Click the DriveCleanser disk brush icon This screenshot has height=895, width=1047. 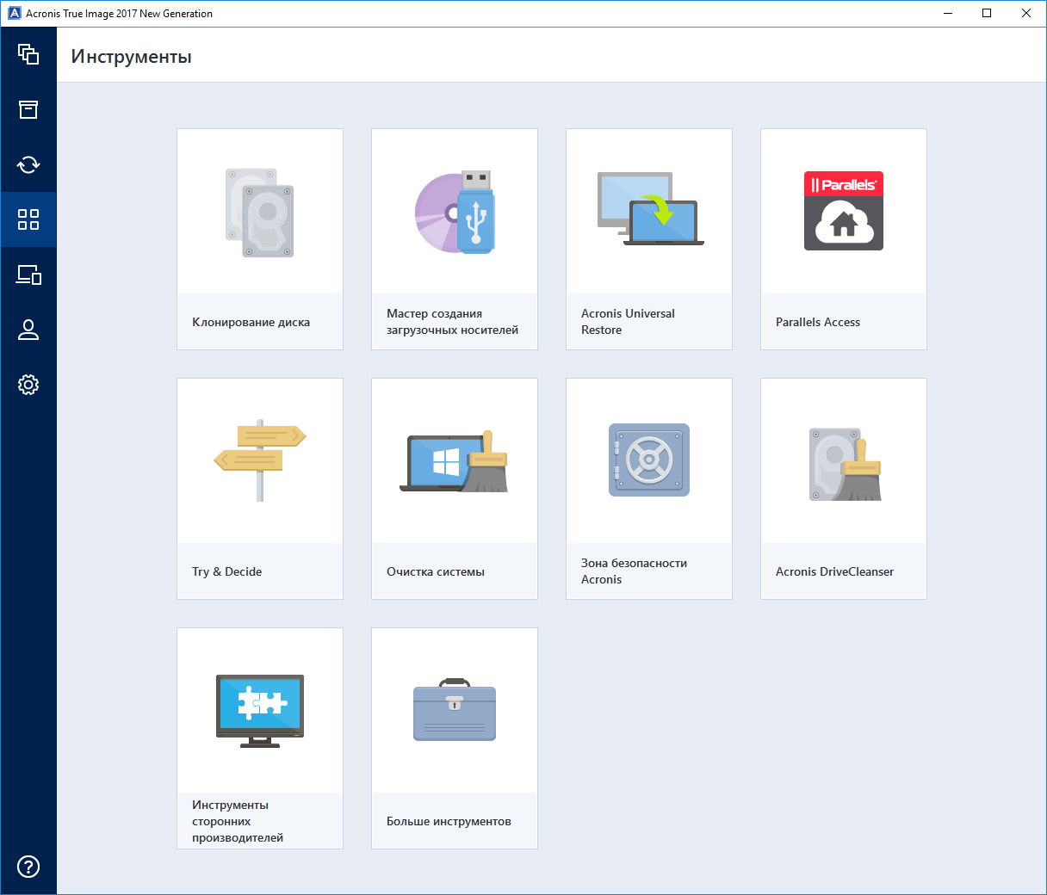pyautogui.click(x=846, y=465)
